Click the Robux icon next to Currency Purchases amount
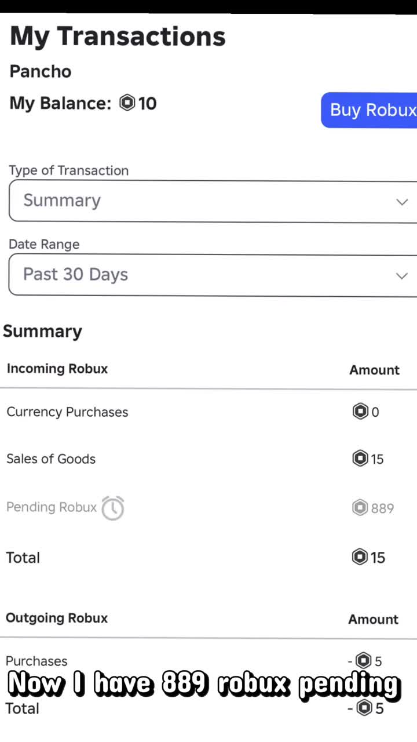The height and width of the screenshot is (742, 417). (x=360, y=412)
